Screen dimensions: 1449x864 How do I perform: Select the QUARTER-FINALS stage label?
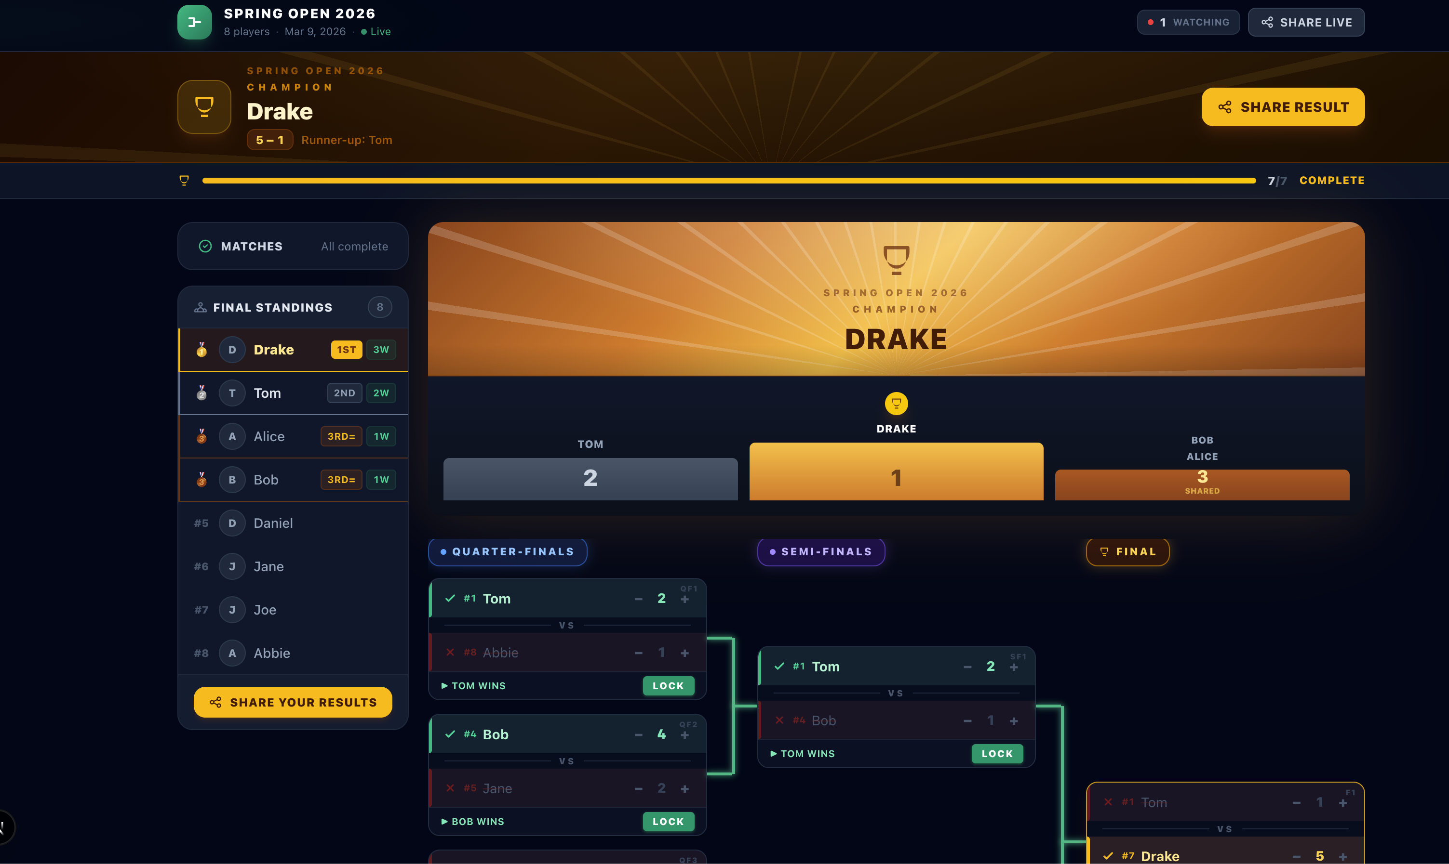point(508,551)
